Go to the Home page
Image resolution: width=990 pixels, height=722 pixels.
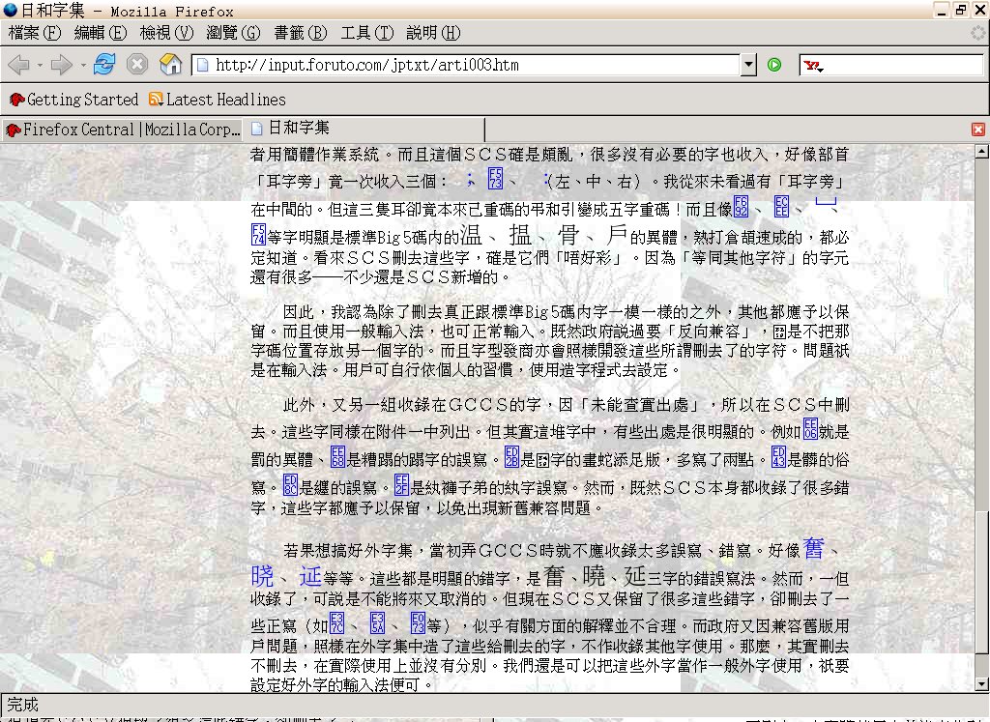170,65
